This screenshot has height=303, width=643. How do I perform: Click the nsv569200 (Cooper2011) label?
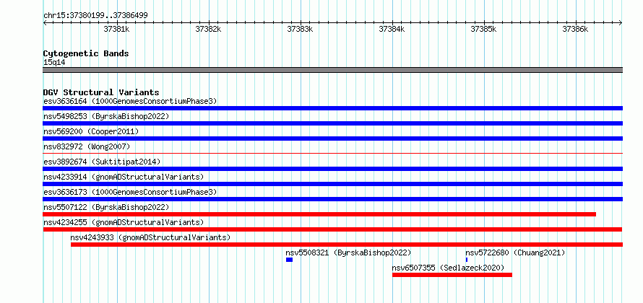click(x=91, y=131)
